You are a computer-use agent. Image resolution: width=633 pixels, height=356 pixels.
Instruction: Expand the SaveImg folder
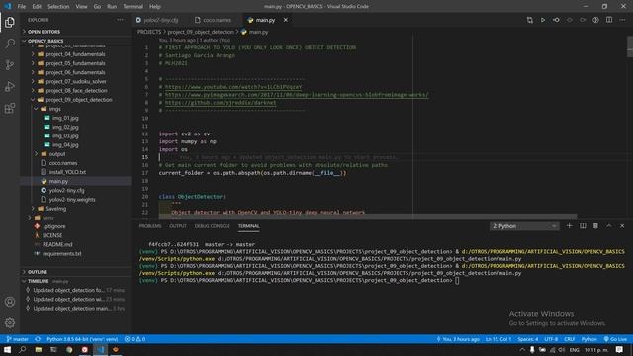(x=55, y=209)
